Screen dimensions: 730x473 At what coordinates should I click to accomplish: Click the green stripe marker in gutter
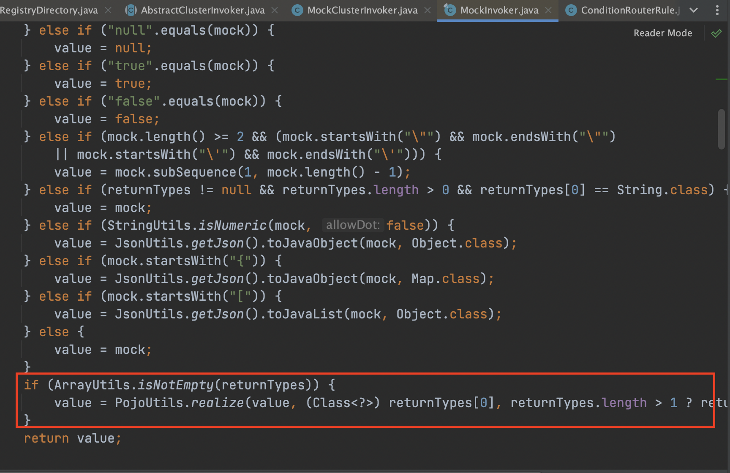(x=722, y=79)
